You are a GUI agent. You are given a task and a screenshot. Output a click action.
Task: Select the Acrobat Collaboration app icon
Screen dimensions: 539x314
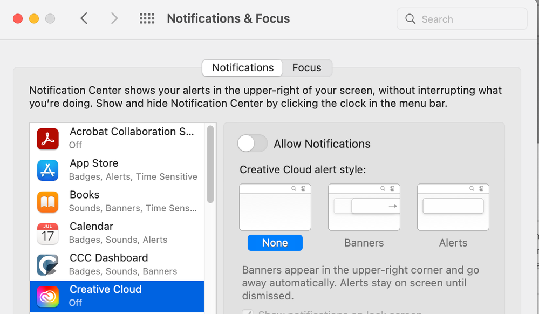tap(48, 139)
